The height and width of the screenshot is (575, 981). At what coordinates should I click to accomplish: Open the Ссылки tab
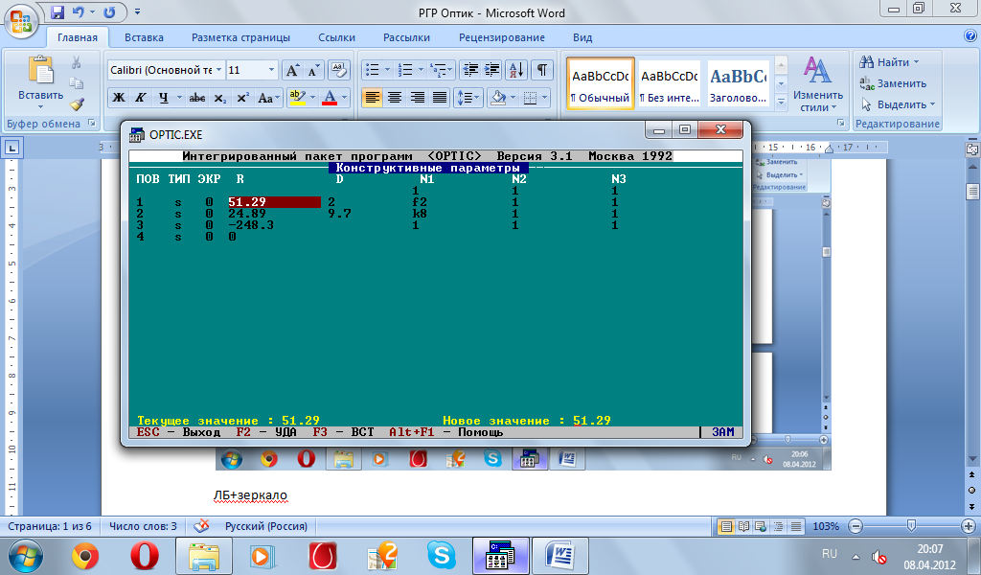(x=336, y=37)
